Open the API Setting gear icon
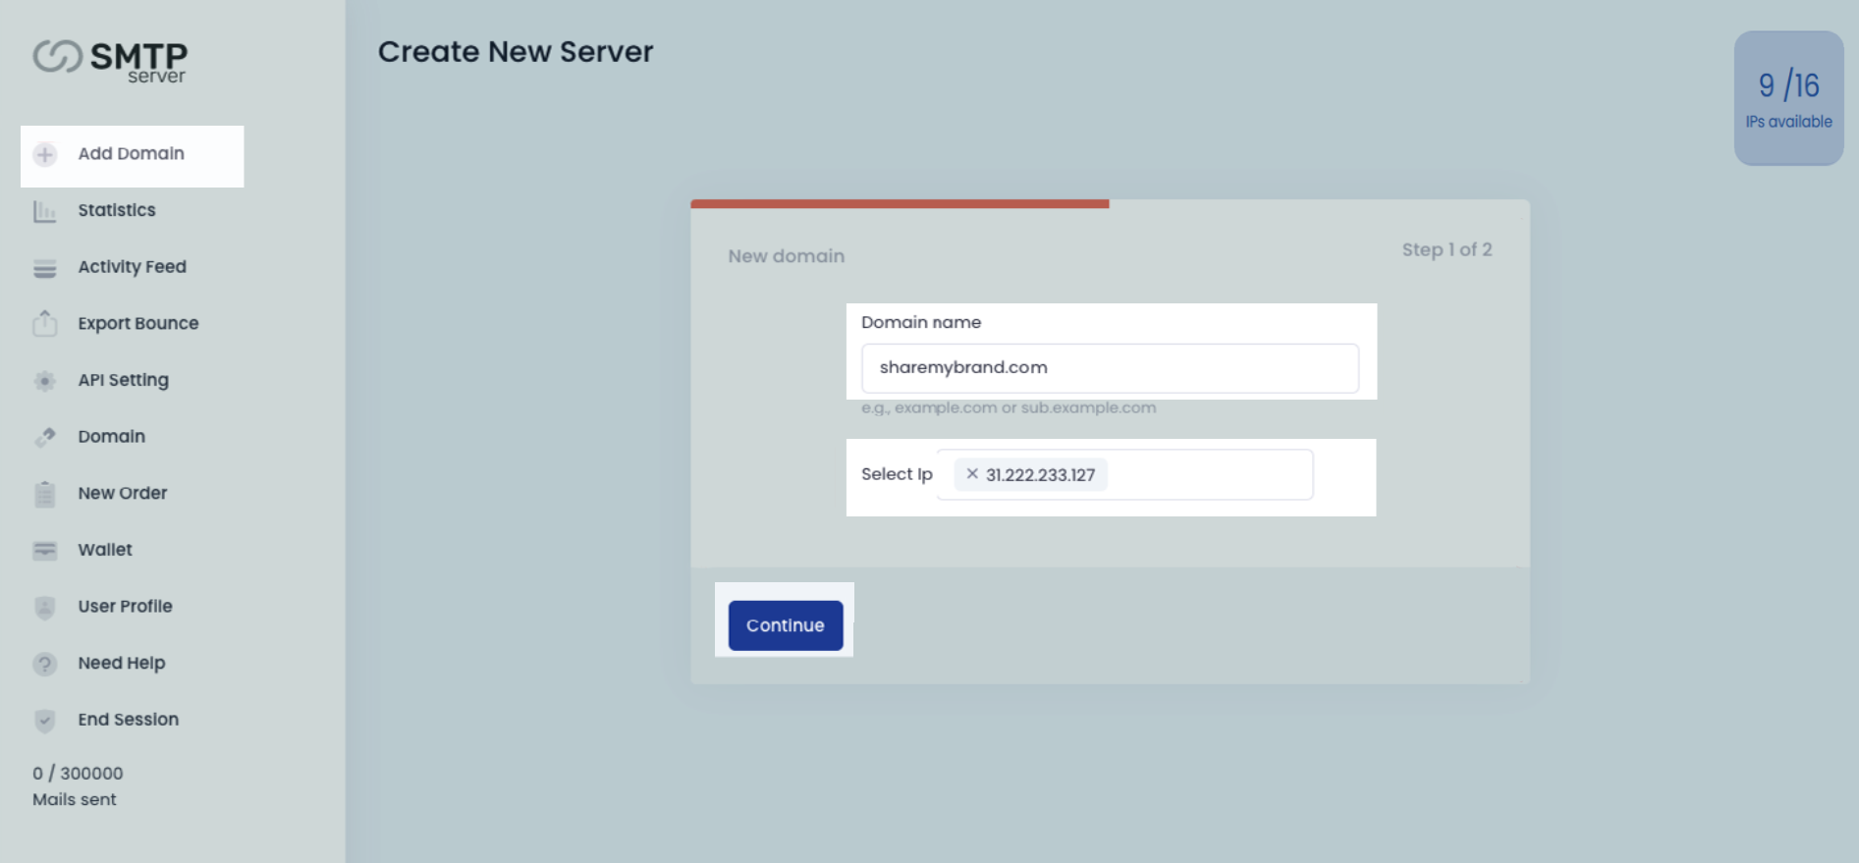1859x863 pixels. tap(45, 381)
